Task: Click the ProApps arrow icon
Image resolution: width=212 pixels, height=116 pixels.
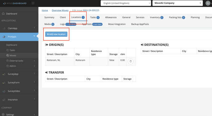Action: click(x=4, y=37)
